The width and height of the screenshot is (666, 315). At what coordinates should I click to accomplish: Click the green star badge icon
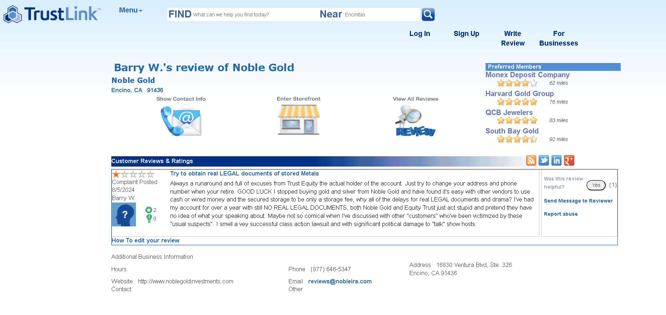tap(149, 210)
